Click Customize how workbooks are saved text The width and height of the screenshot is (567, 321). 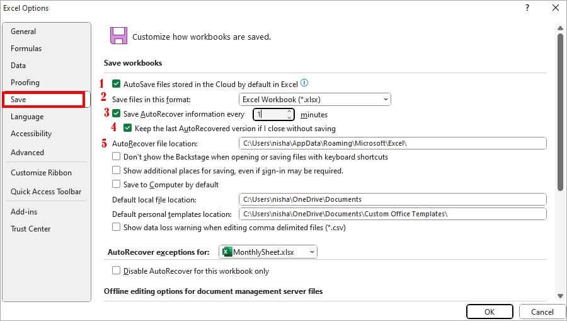[x=202, y=37]
